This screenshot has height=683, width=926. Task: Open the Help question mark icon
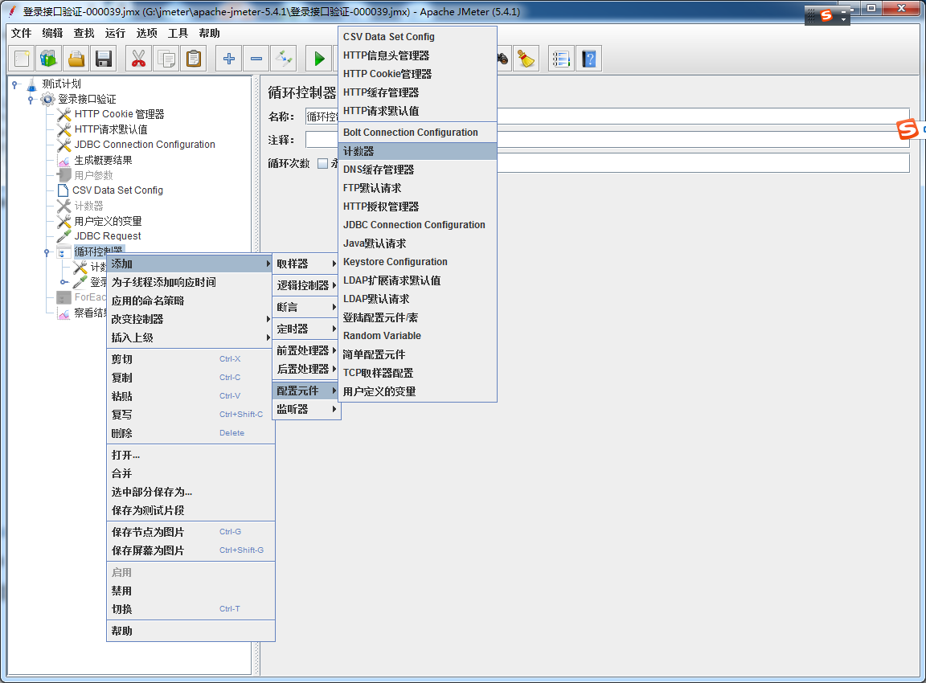pos(588,59)
